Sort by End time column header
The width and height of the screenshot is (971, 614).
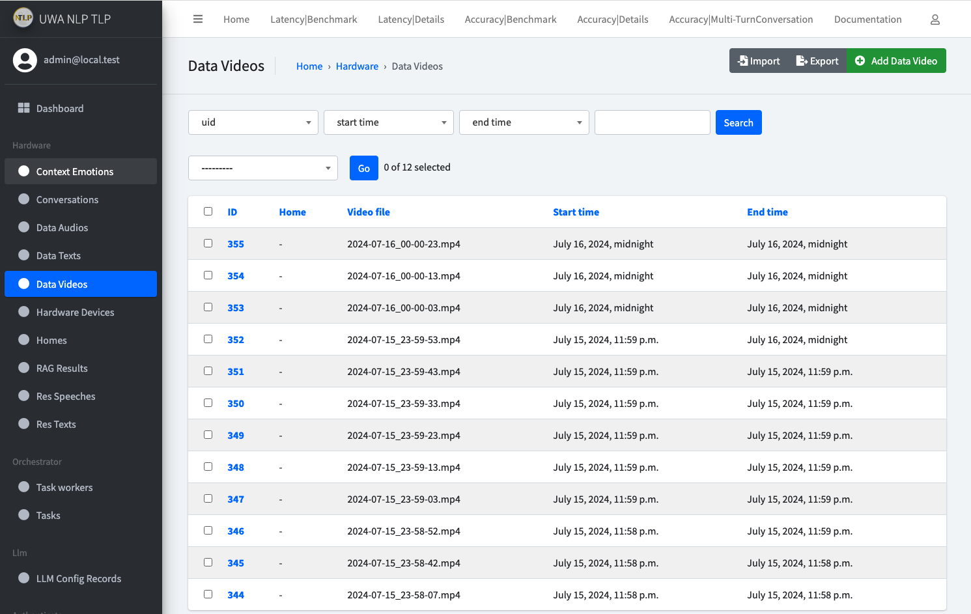[x=767, y=212]
